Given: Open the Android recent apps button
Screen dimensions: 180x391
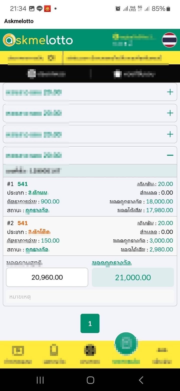Looking at the screenshot, I should pyautogui.click(x=40, y=380).
